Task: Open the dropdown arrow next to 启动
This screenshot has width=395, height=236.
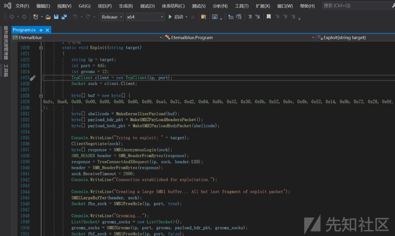Action: tap(187, 17)
